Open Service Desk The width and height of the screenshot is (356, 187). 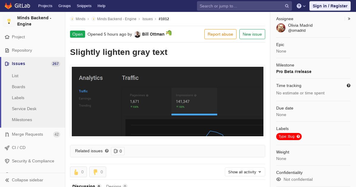[x=24, y=109]
